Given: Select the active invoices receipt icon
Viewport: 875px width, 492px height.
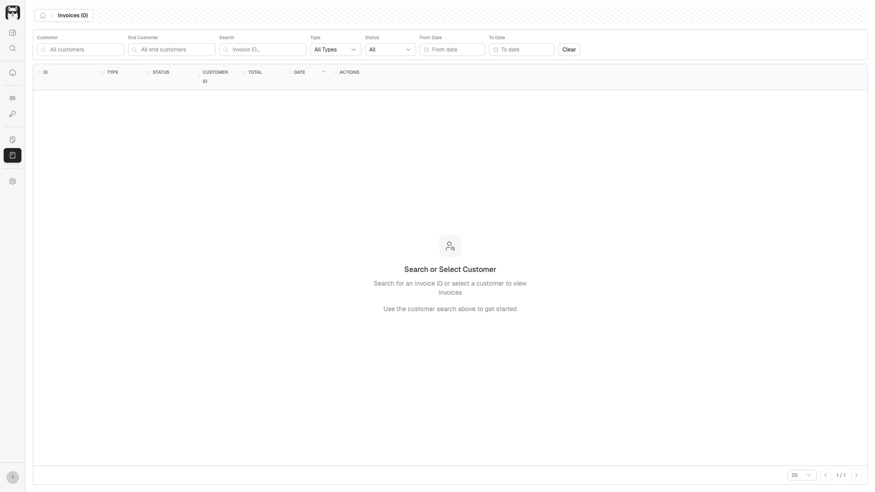Looking at the screenshot, I should (x=12, y=155).
